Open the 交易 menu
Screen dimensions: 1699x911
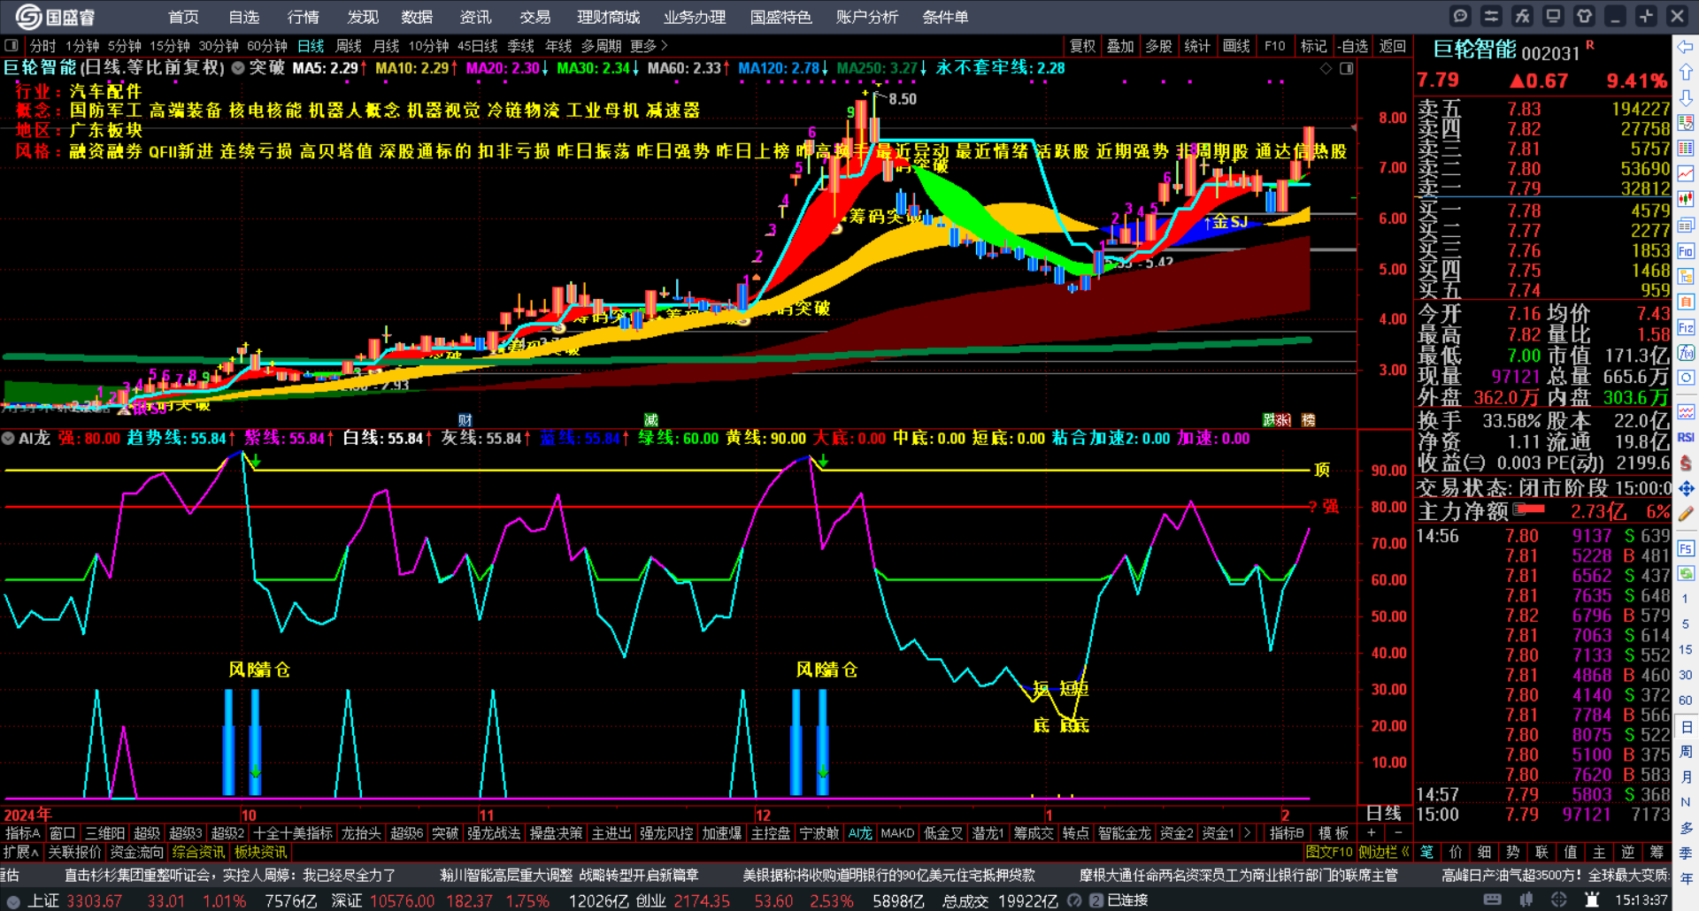(x=534, y=17)
